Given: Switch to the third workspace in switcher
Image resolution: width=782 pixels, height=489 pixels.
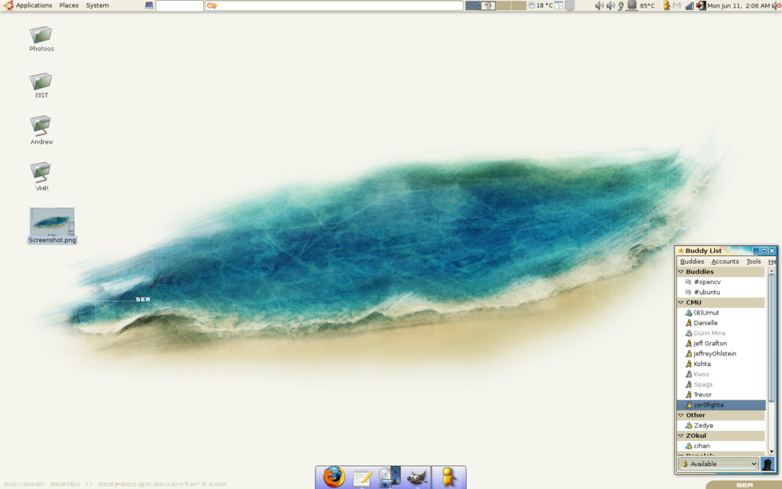Looking at the screenshot, I should (503, 5).
